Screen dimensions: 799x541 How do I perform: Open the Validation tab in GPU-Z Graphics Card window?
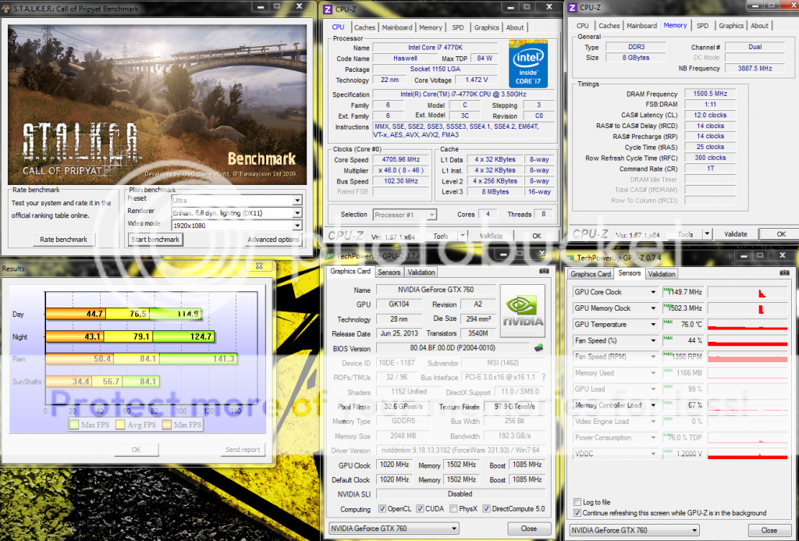pos(421,272)
